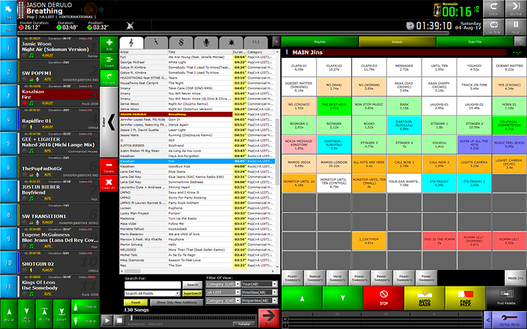Switch to the microphone voice tab
527x329 pixels.
(x=205, y=42)
